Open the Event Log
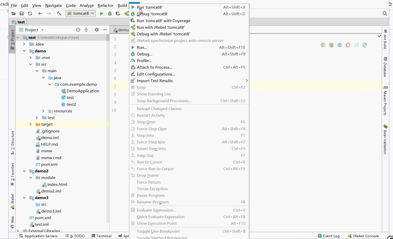The image size is (393, 239). click(329, 236)
